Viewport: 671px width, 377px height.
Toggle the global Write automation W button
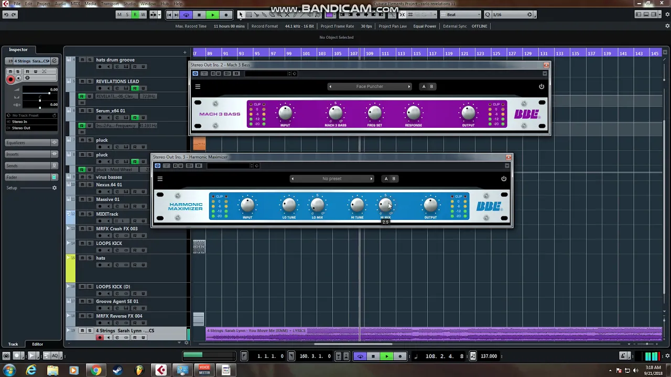click(x=143, y=15)
